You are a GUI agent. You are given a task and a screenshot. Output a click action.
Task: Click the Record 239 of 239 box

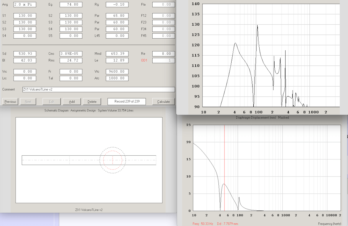[127, 102]
